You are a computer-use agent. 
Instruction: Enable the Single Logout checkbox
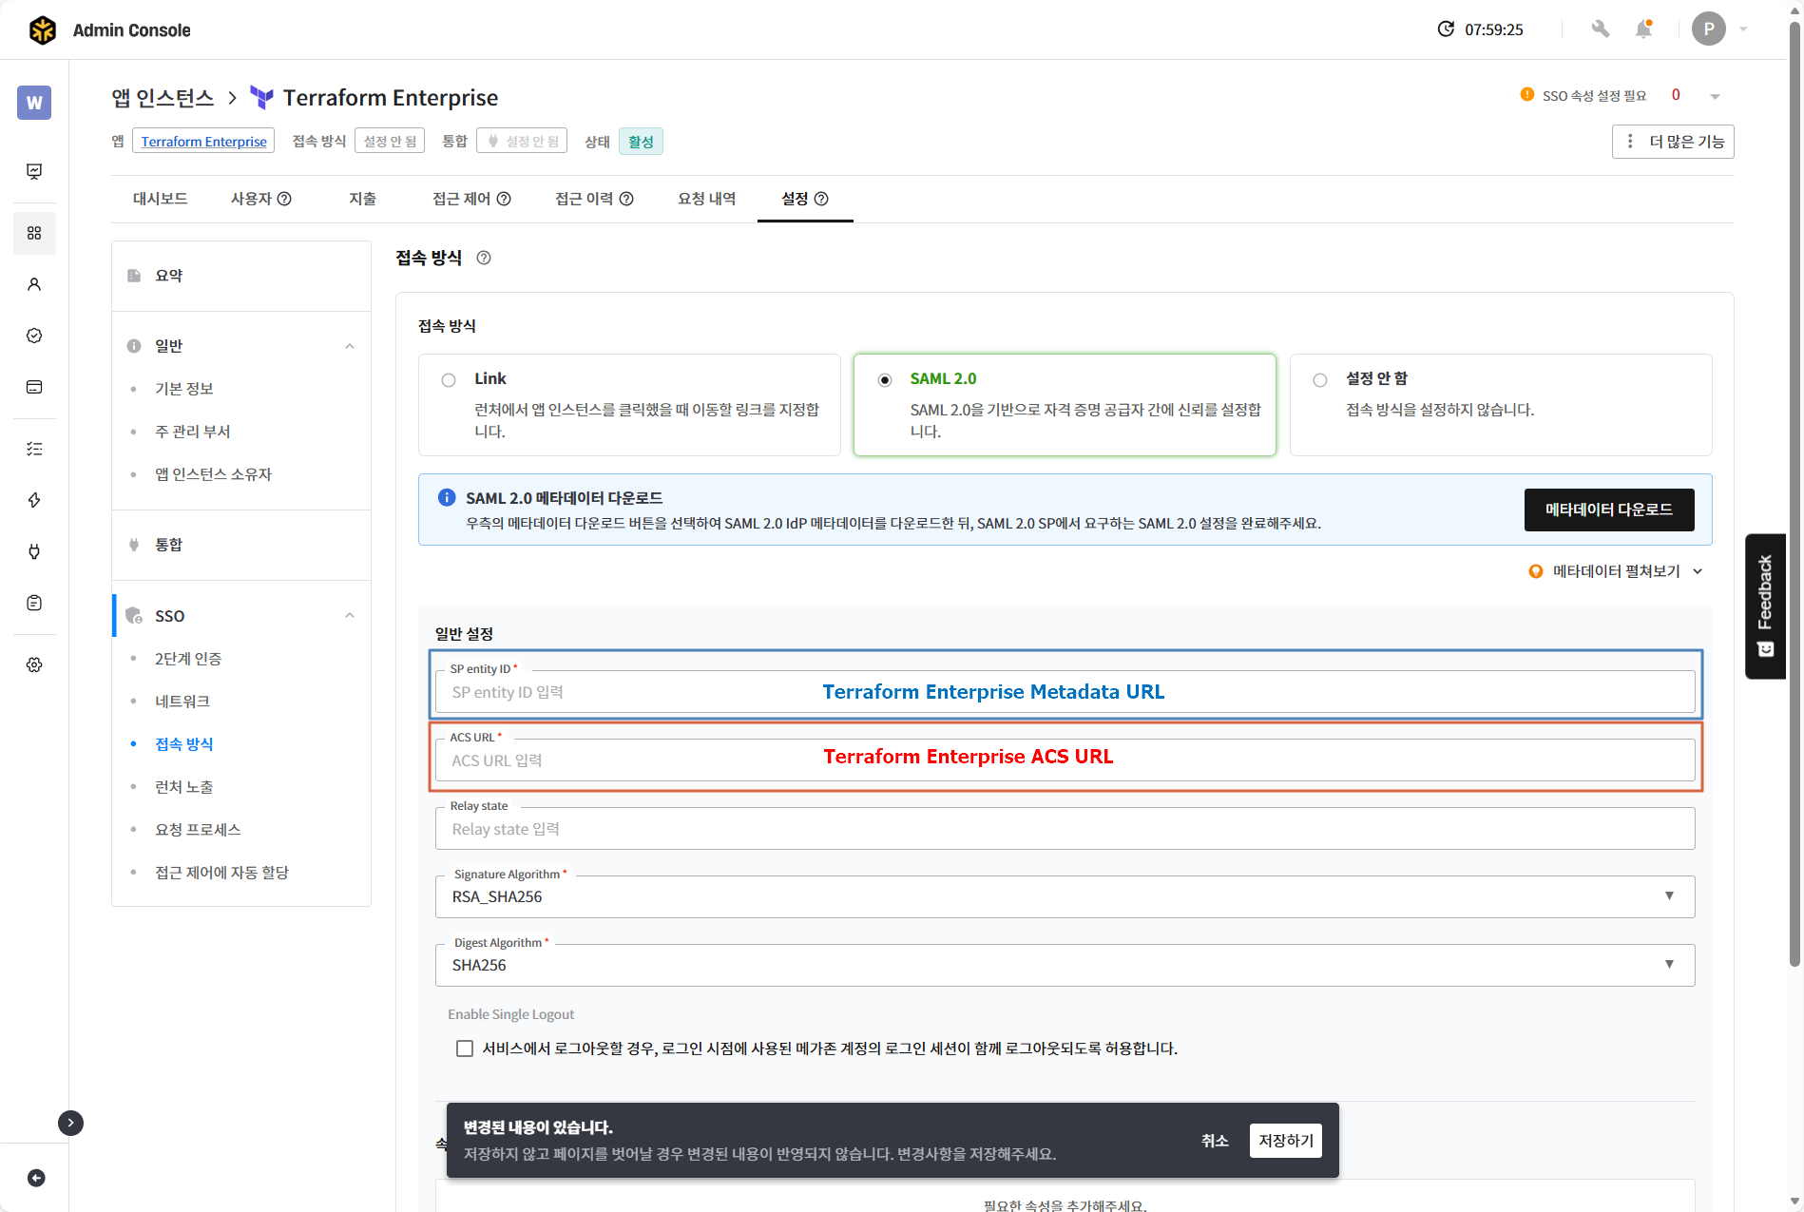coord(465,1048)
